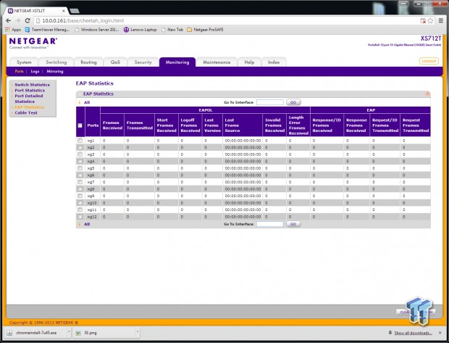Viewport: 449px width, 343px height.
Task: Click the top GO button
Action: point(293,102)
